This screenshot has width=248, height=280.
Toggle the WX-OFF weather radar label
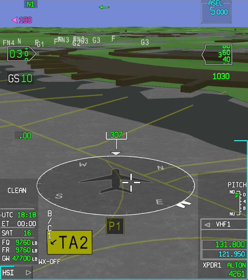click(49, 262)
